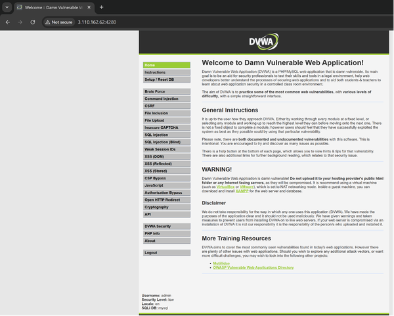Close the Welcome DVWA browser tab

(89, 7)
